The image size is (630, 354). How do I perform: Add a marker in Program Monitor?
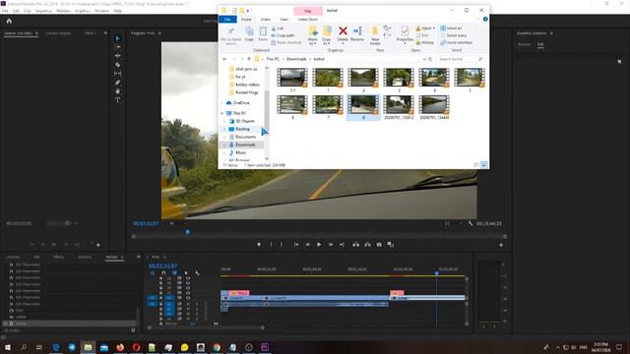[x=259, y=245]
